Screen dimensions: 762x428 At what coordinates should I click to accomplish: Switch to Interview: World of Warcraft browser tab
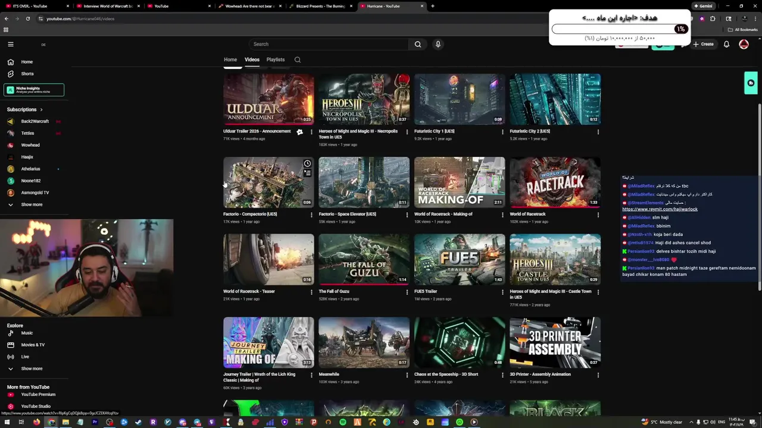click(x=108, y=6)
